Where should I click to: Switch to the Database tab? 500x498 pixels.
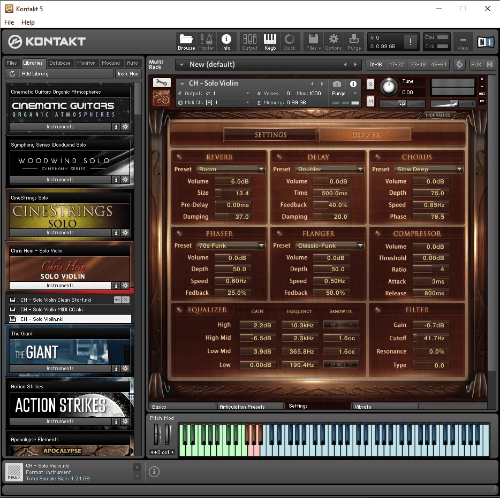(x=59, y=63)
